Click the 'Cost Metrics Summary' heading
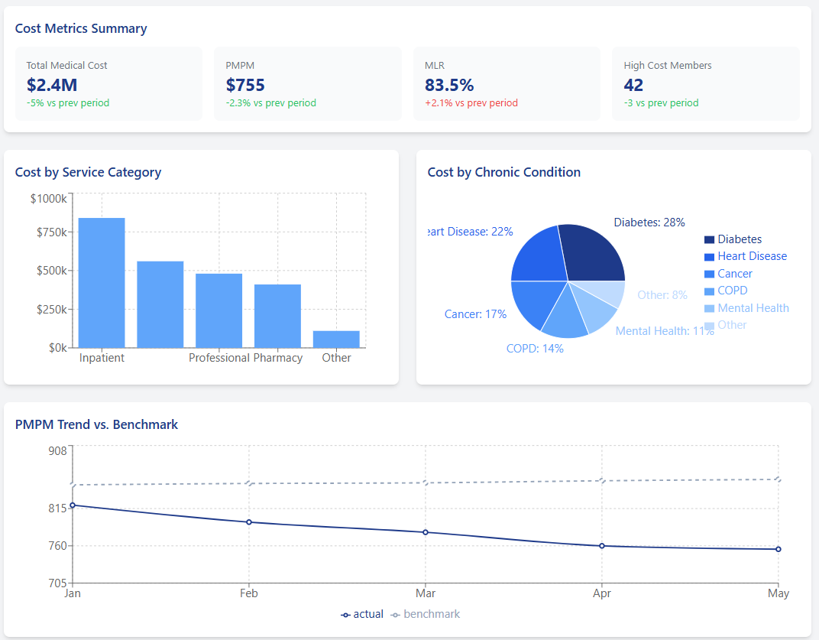 81,29
